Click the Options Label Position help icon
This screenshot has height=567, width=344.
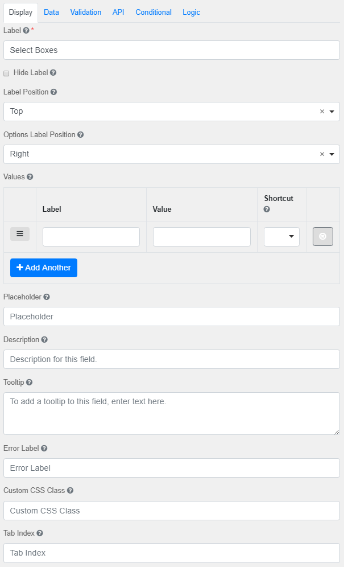pos(79,134)
